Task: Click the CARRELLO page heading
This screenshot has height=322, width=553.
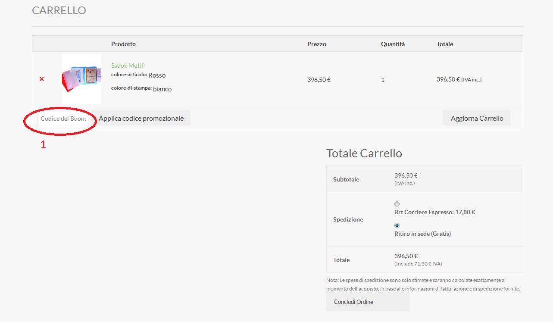Action: (59, 10)
